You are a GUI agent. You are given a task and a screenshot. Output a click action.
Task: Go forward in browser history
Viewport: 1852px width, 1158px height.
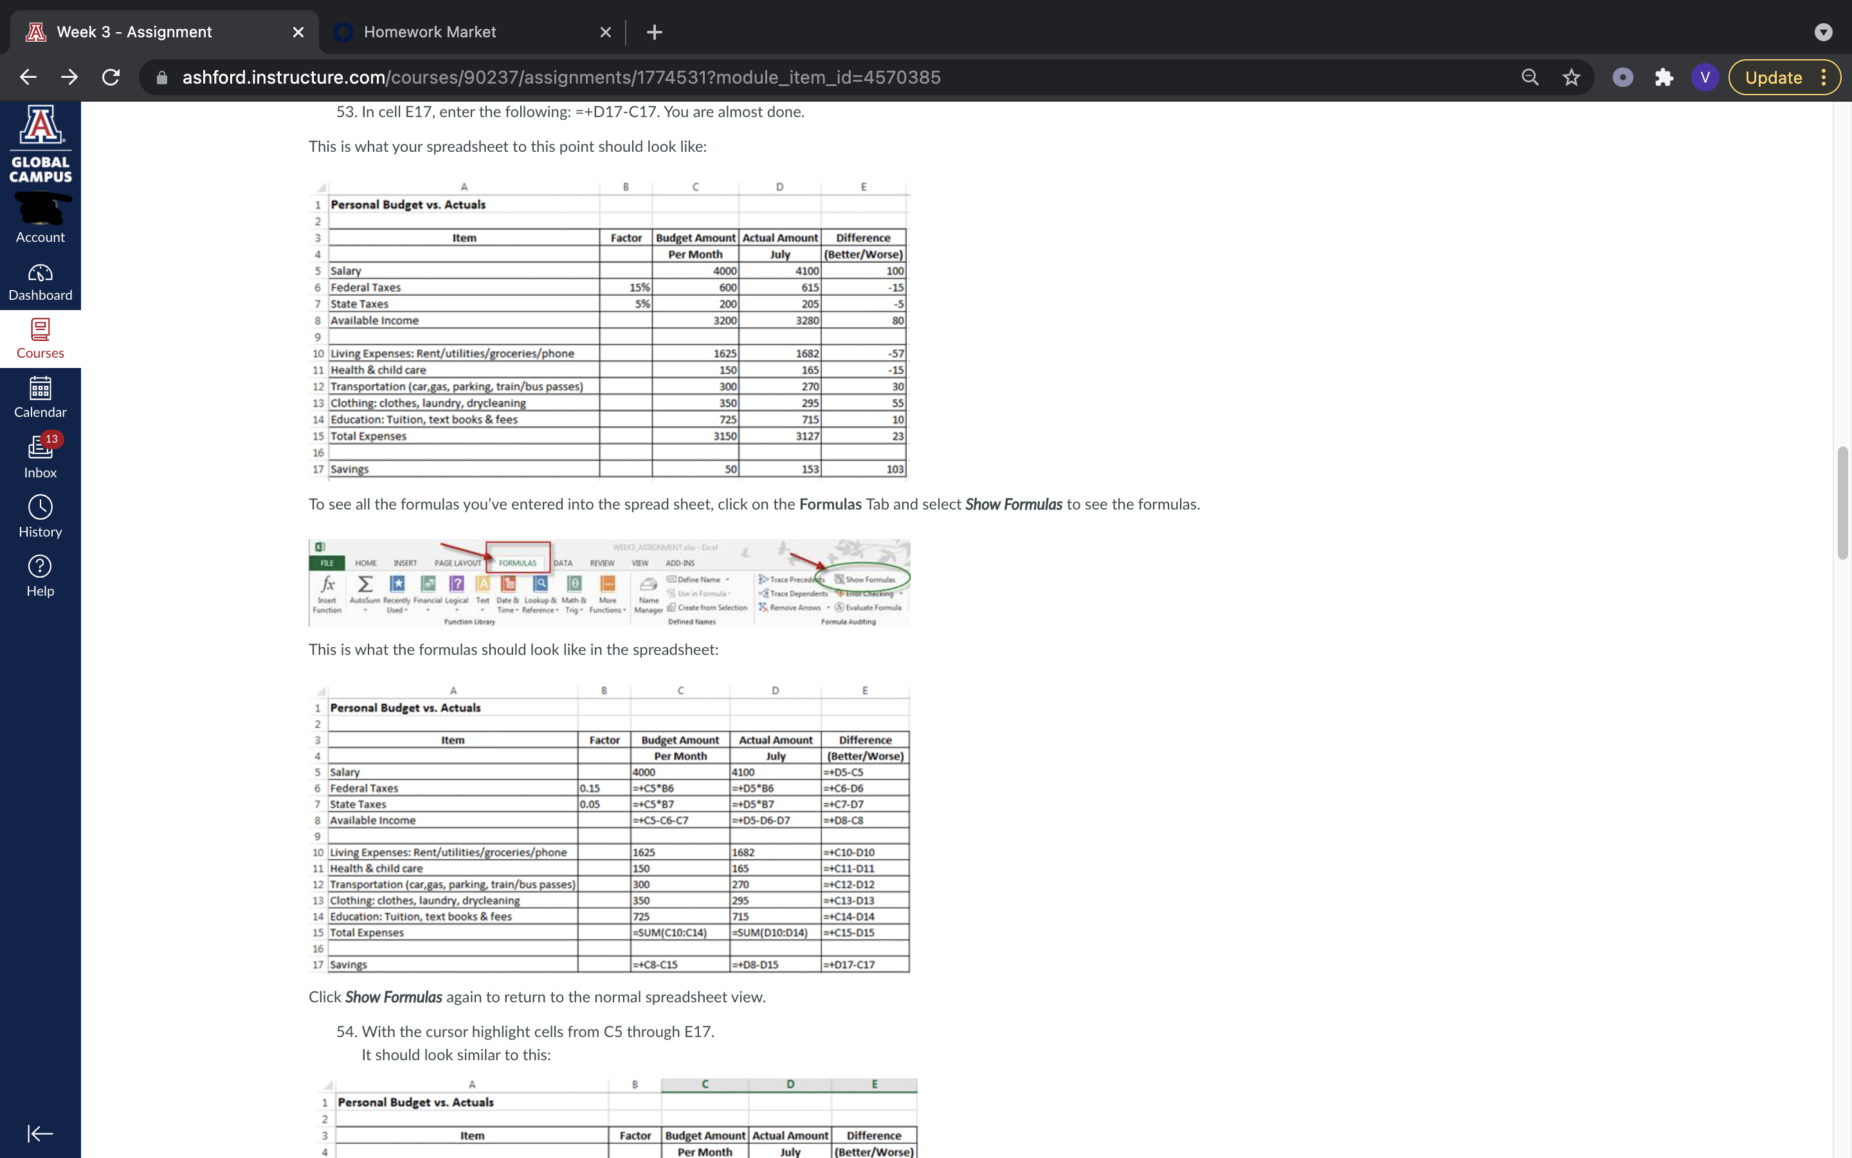69,77
